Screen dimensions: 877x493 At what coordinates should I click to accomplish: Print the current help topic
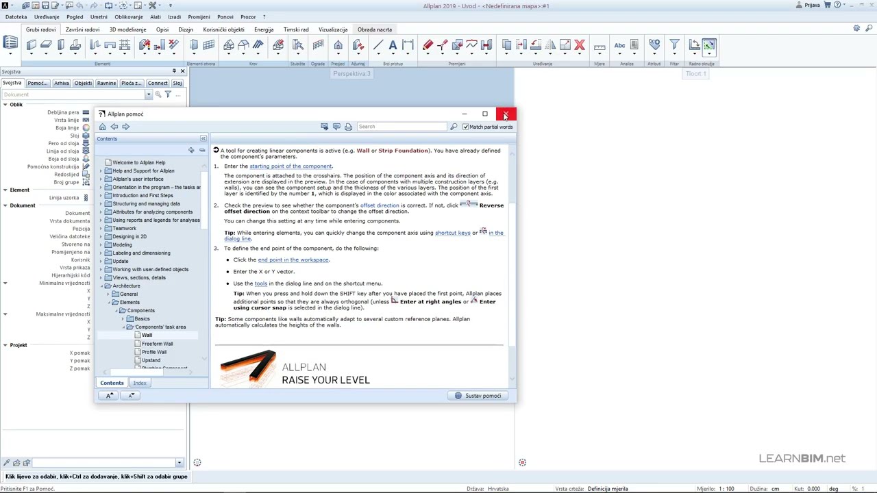click(x=348, y=127)
